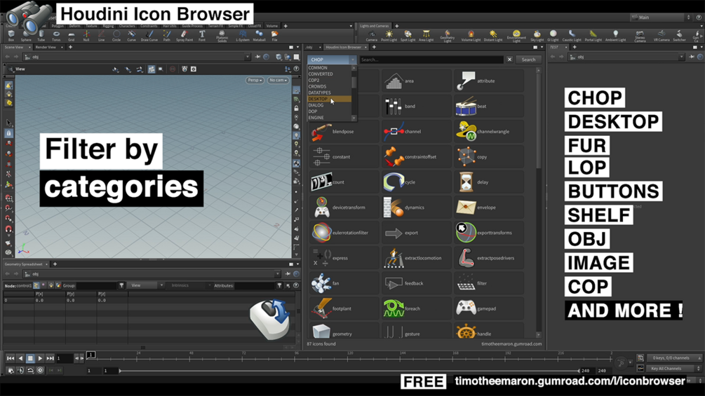The width and height of the screenshot is (705, 396).
Task: Click frame 1 marker on timeline
Action: [x=90, y=355]
